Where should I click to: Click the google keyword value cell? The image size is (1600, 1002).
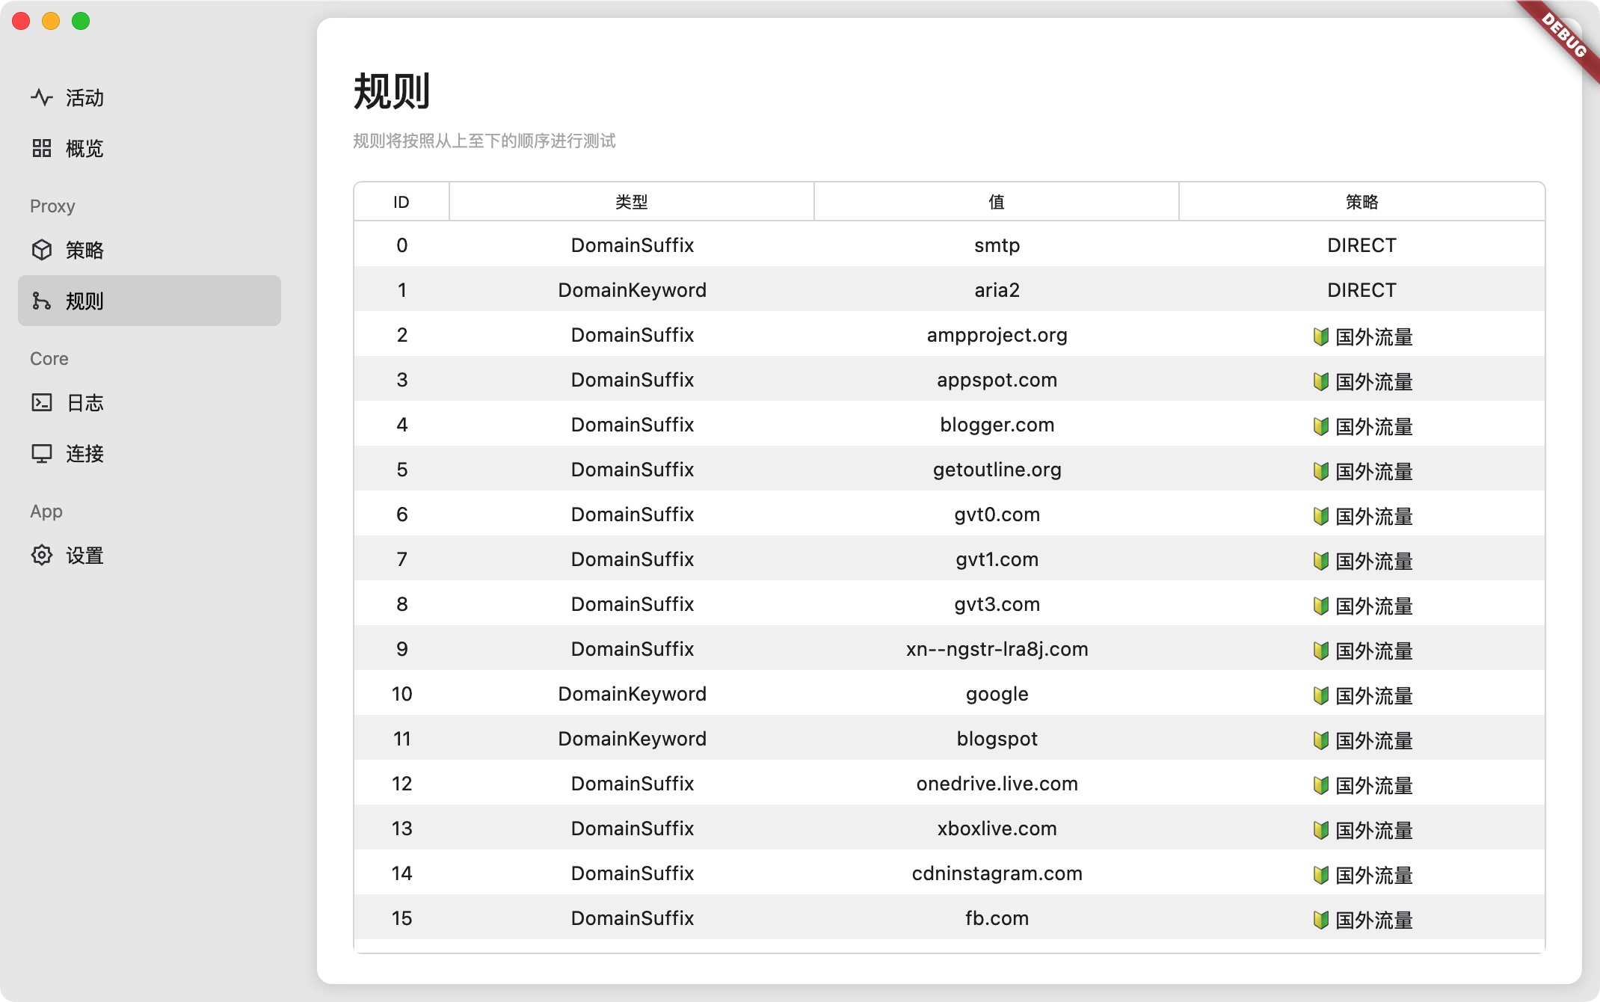pos(997,694)
